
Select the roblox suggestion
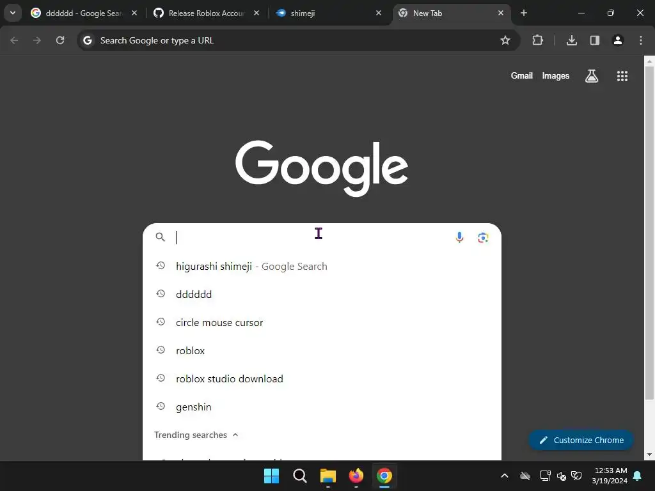322,351
